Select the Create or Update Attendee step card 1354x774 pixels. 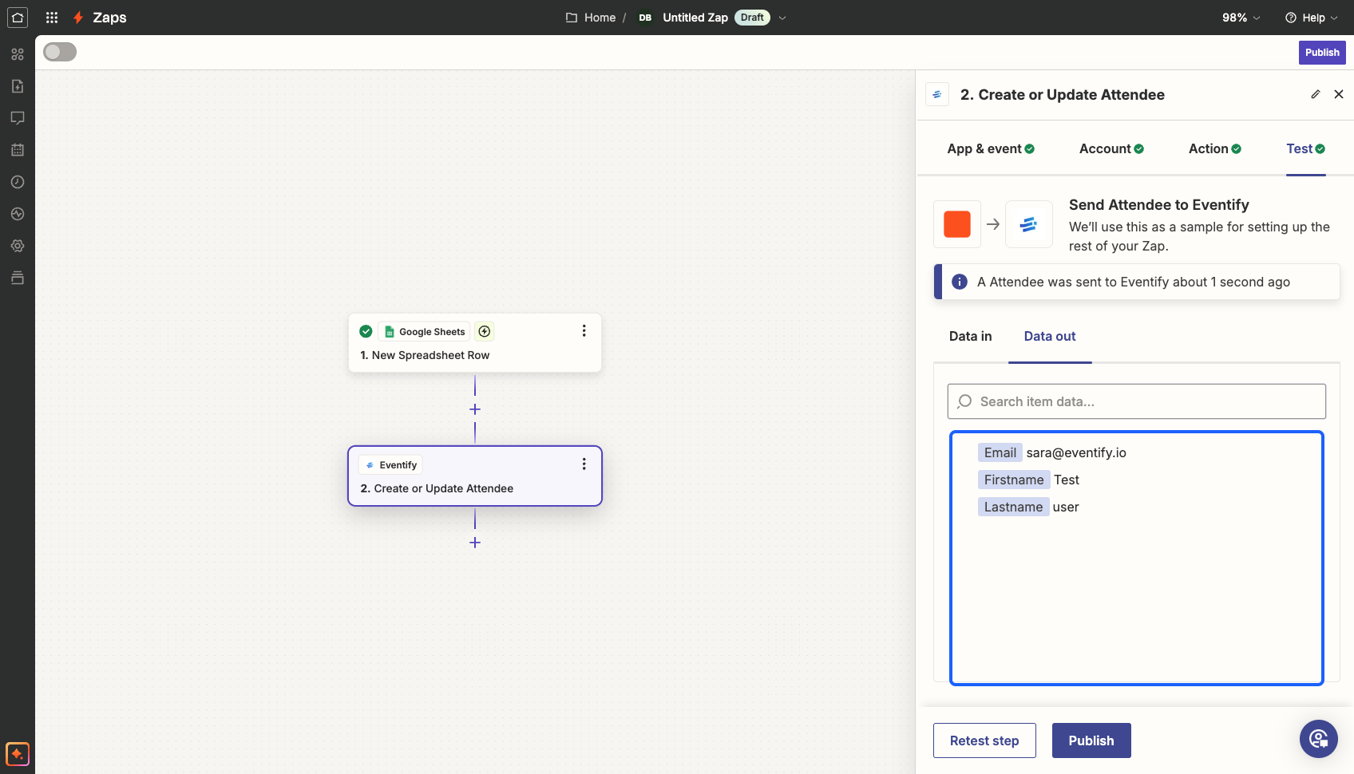pos(475,476)
